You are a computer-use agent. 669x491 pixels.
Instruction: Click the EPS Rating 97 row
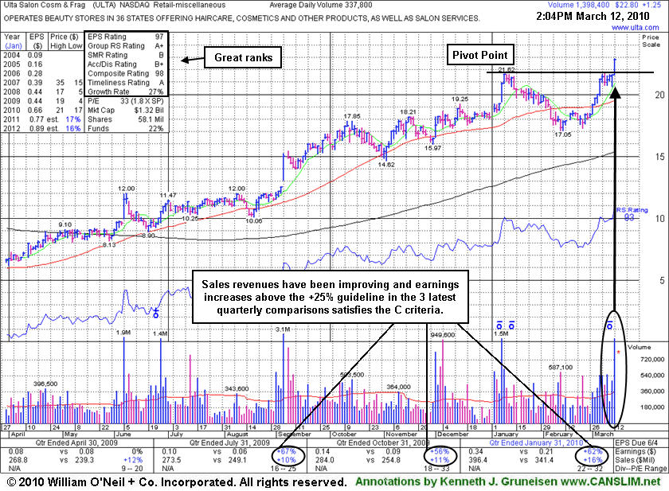126,37
